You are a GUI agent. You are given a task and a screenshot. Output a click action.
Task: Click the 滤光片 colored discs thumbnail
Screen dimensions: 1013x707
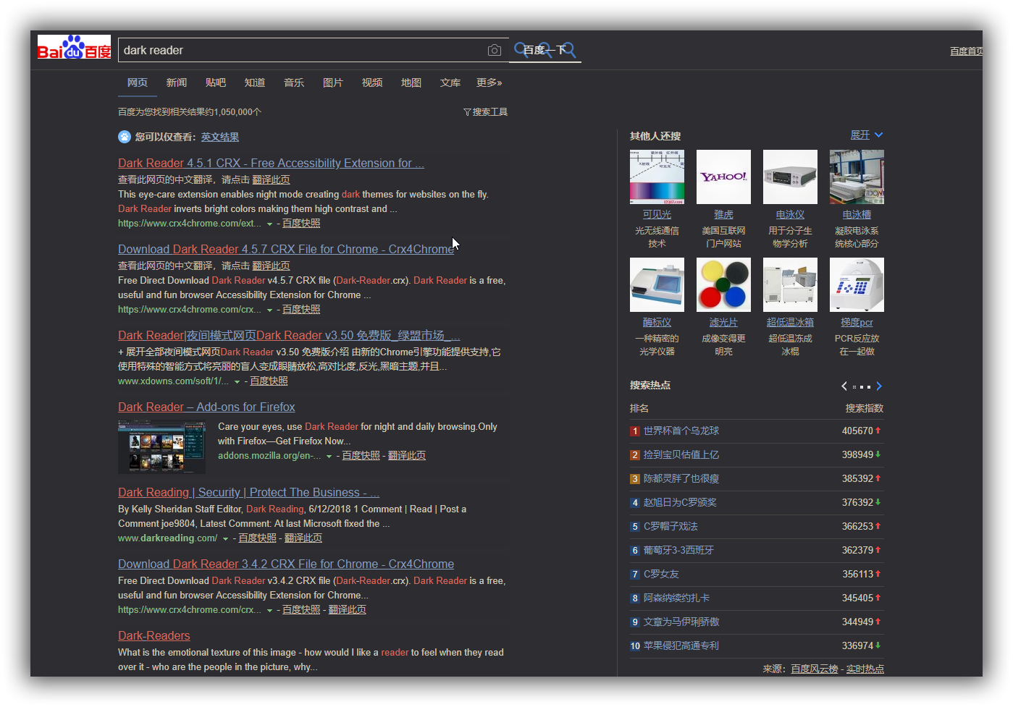coord(723,284)
